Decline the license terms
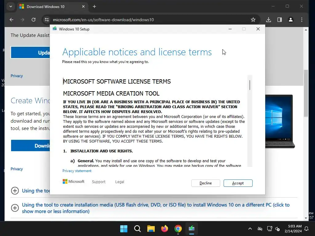This screenshot has width=315, height=236. (x=205, y=183)
